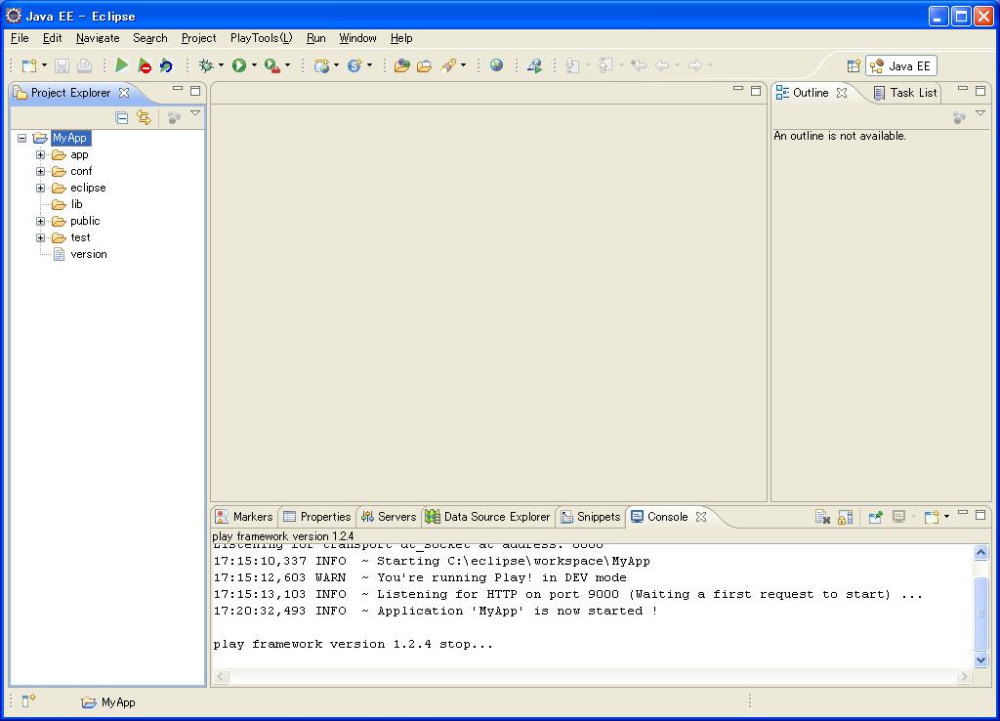Click console vertical scrollbar down arrow
Image resolution: width=1000 pixels, height=721 pixels.
980,659
